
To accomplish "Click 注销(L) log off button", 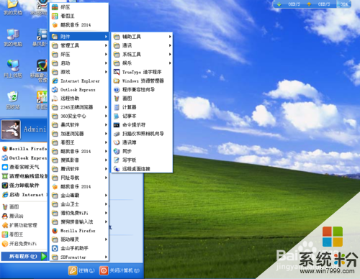I will [x=81, y=270].
